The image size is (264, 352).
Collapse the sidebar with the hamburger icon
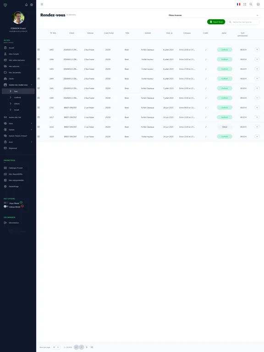(x=42, y=4)
